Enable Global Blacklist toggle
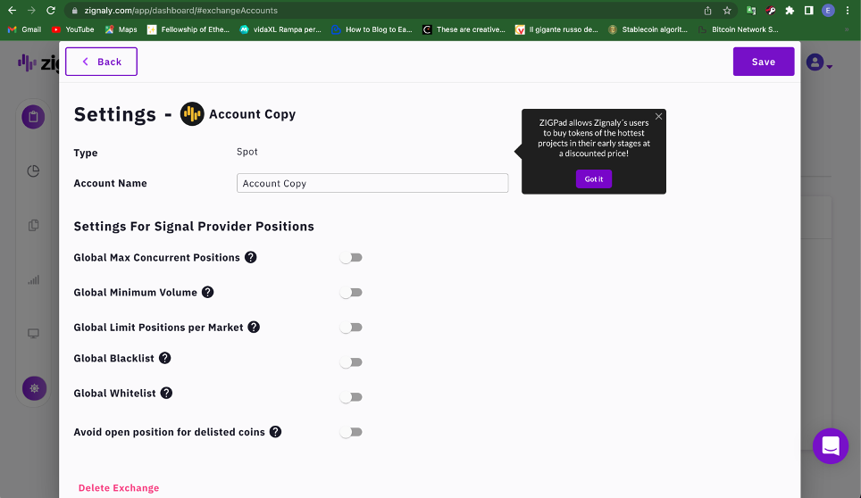The image size is (861, 498). point(351,362)
